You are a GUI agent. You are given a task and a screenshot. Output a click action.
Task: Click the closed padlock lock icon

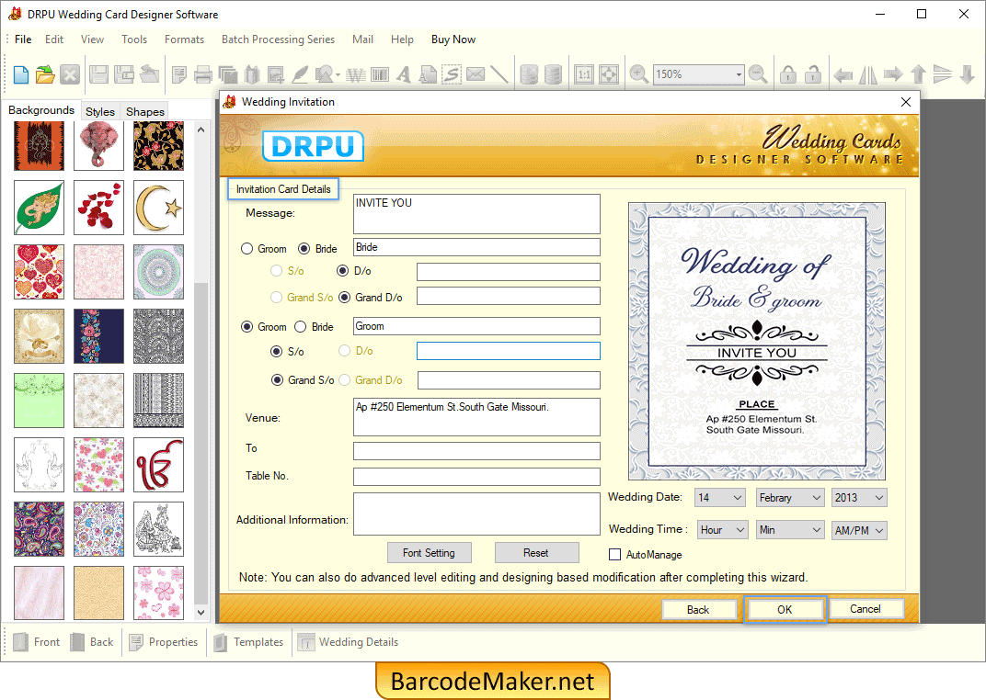click(x=788, y=74)
